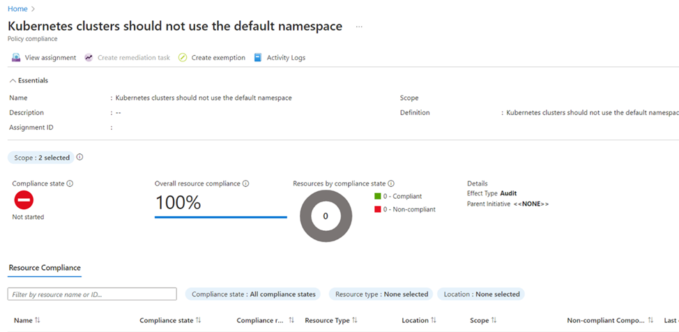Sort by Resource Type column arrows
The image size is (679, 332).
pyautogui.click(x=355, y=320)
